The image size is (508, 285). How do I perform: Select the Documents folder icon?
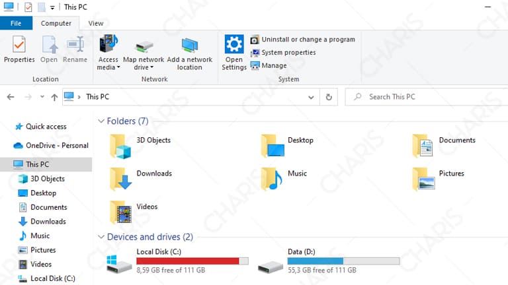[423, 146]
